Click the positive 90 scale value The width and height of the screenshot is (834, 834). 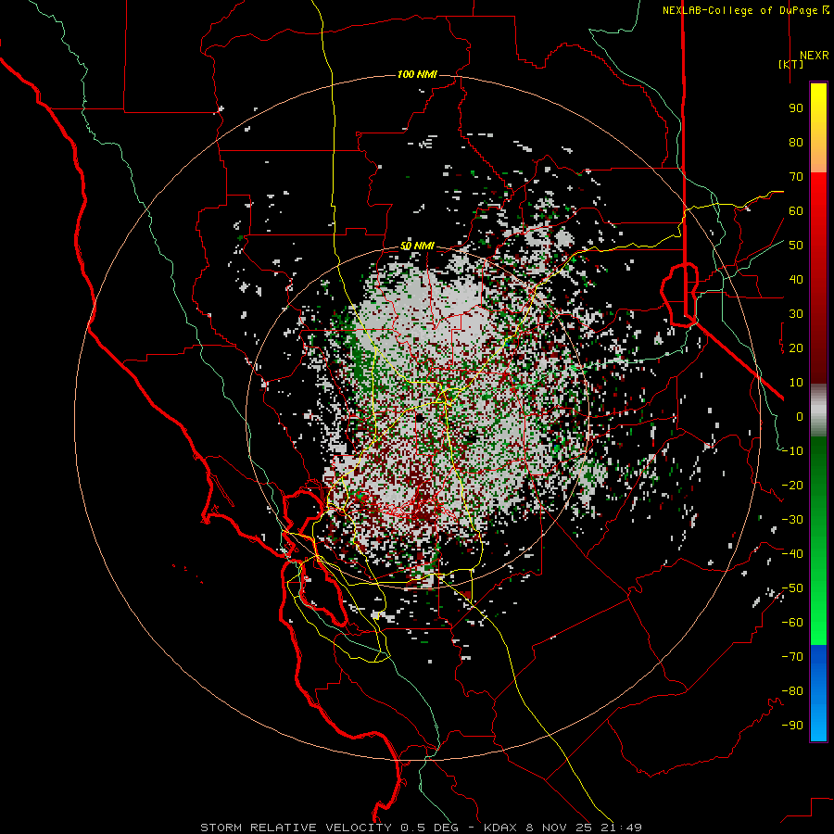(x=796, y=108)
